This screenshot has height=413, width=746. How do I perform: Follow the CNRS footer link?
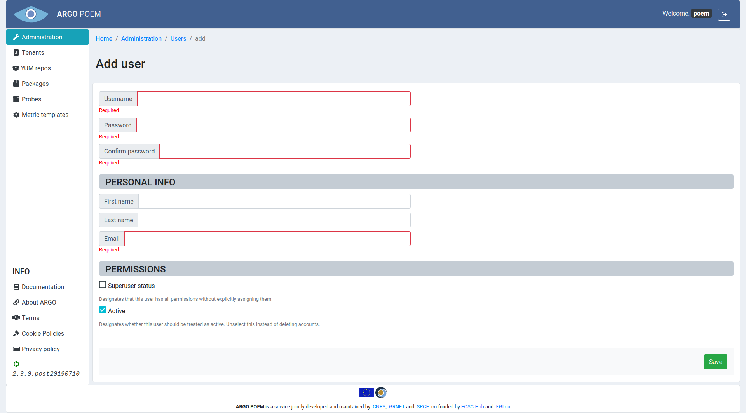[x=378, y=406]
